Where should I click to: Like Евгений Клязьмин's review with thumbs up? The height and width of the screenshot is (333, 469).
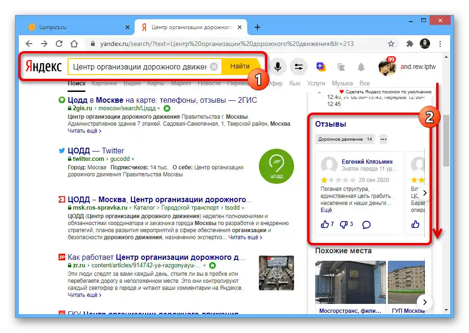tap(325, 224)
